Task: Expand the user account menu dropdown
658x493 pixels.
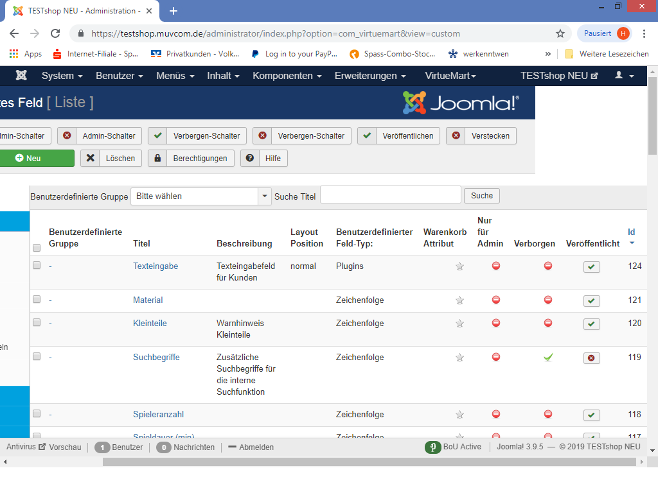Action: click(624, 76)
